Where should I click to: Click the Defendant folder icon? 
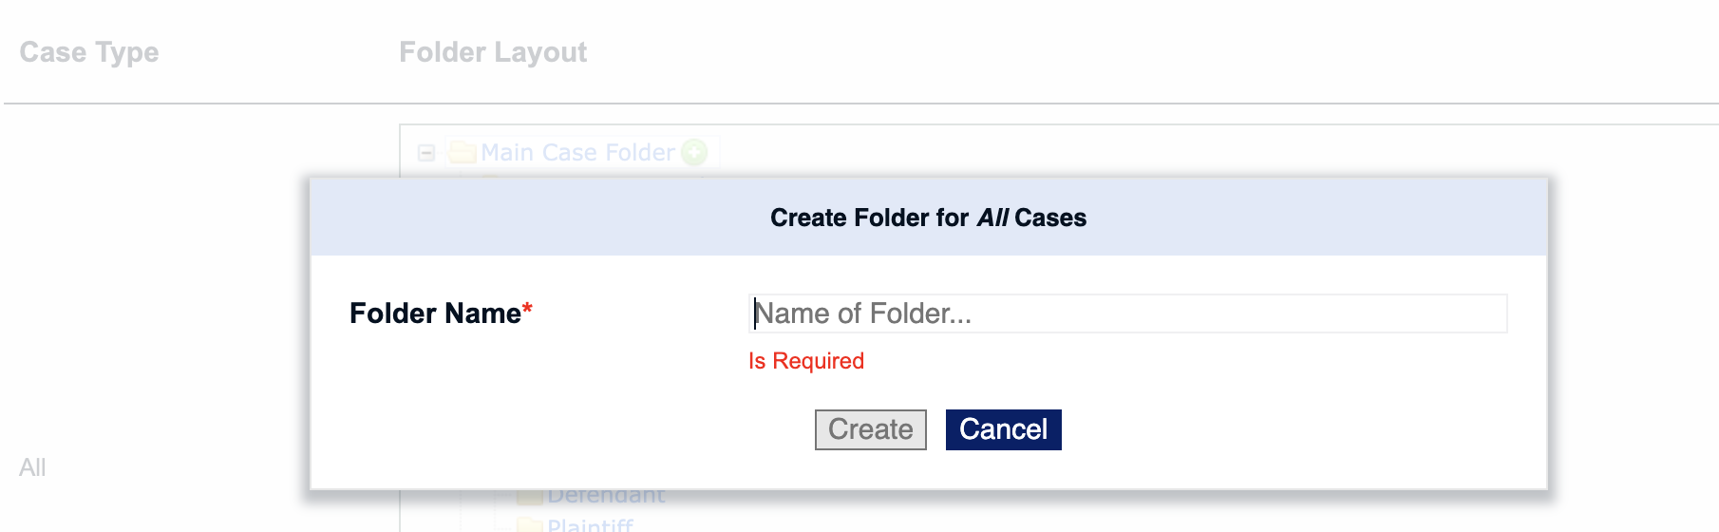529,497
